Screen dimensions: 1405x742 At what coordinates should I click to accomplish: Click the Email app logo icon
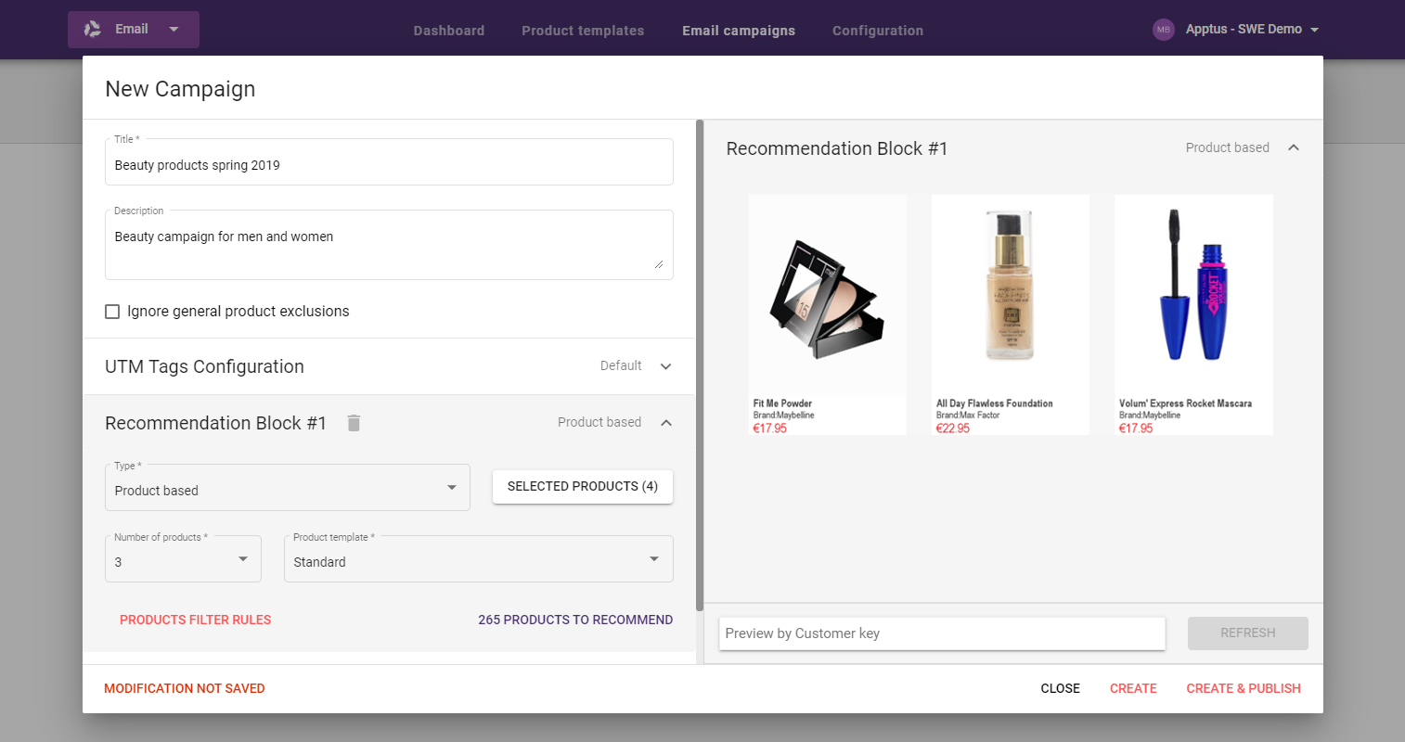tap(93, 30)
